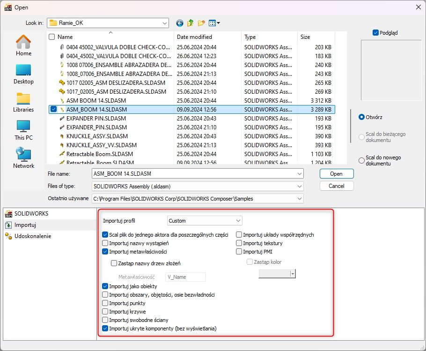This screenshot has height=351, width=426.
Task: Open the Importuj profil Custom dropdown
Action: click(205, 221)
